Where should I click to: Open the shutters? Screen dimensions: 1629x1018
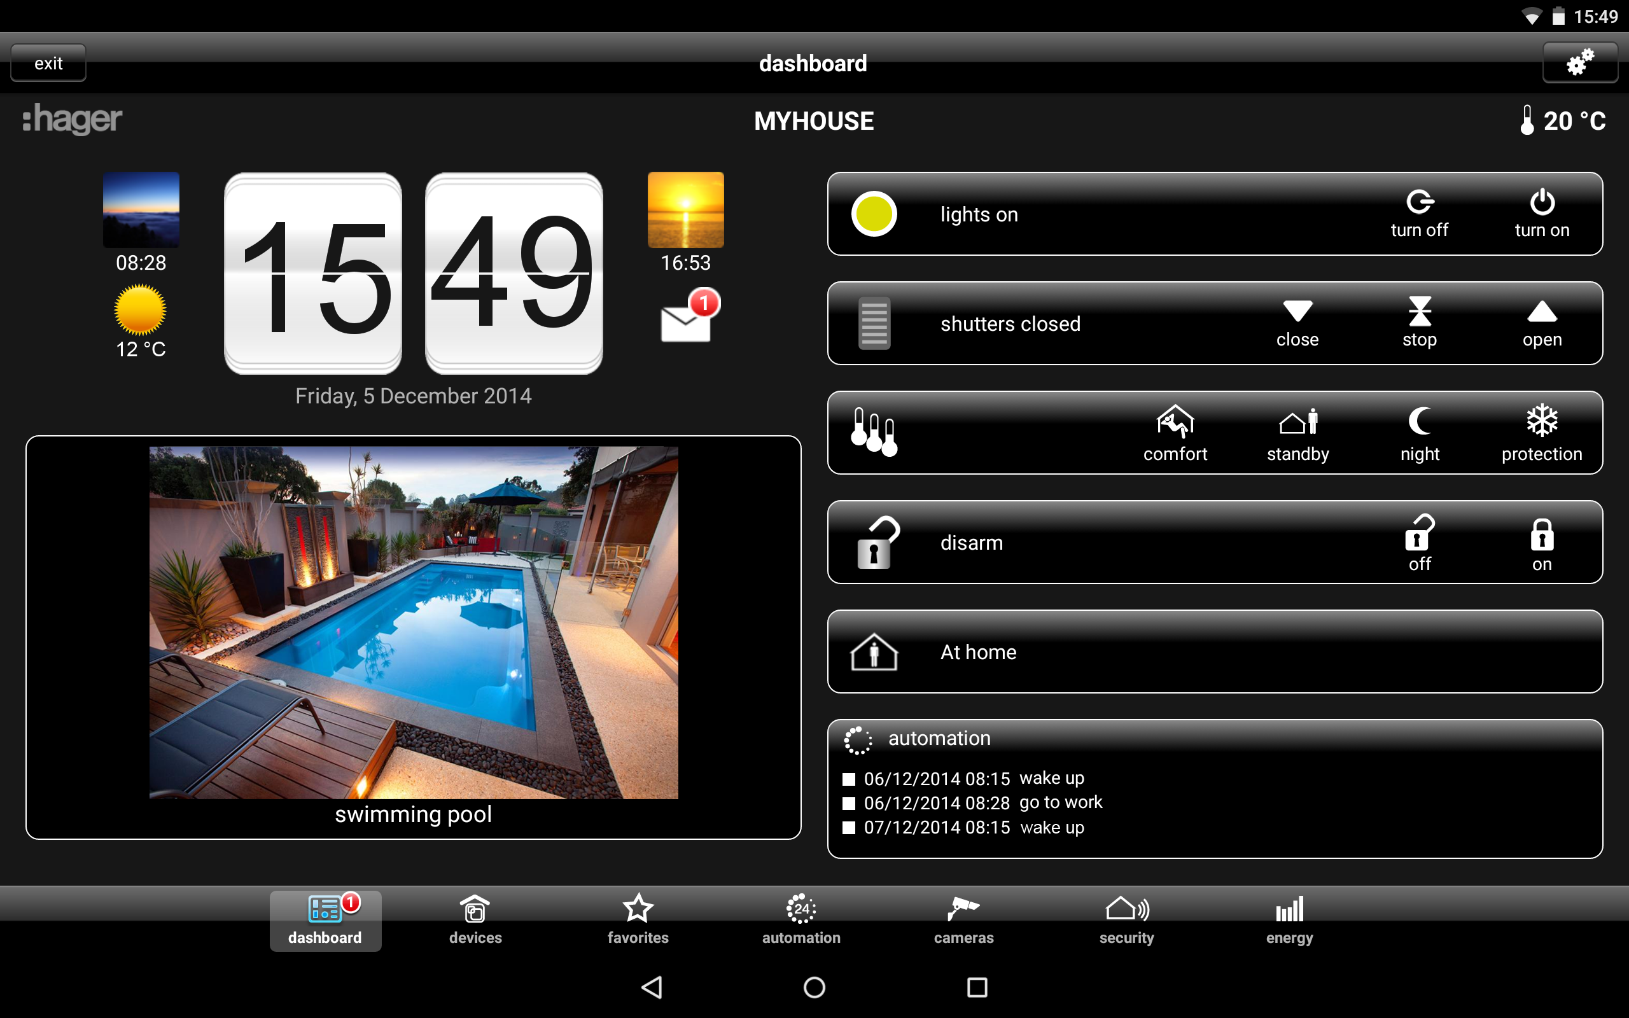(1541, 324)
